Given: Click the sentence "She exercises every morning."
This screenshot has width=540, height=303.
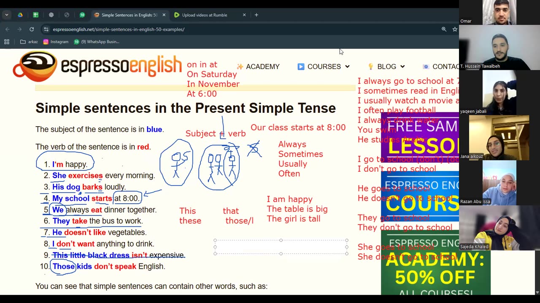Looking at the screenshot, I should (x=103, y=175).
